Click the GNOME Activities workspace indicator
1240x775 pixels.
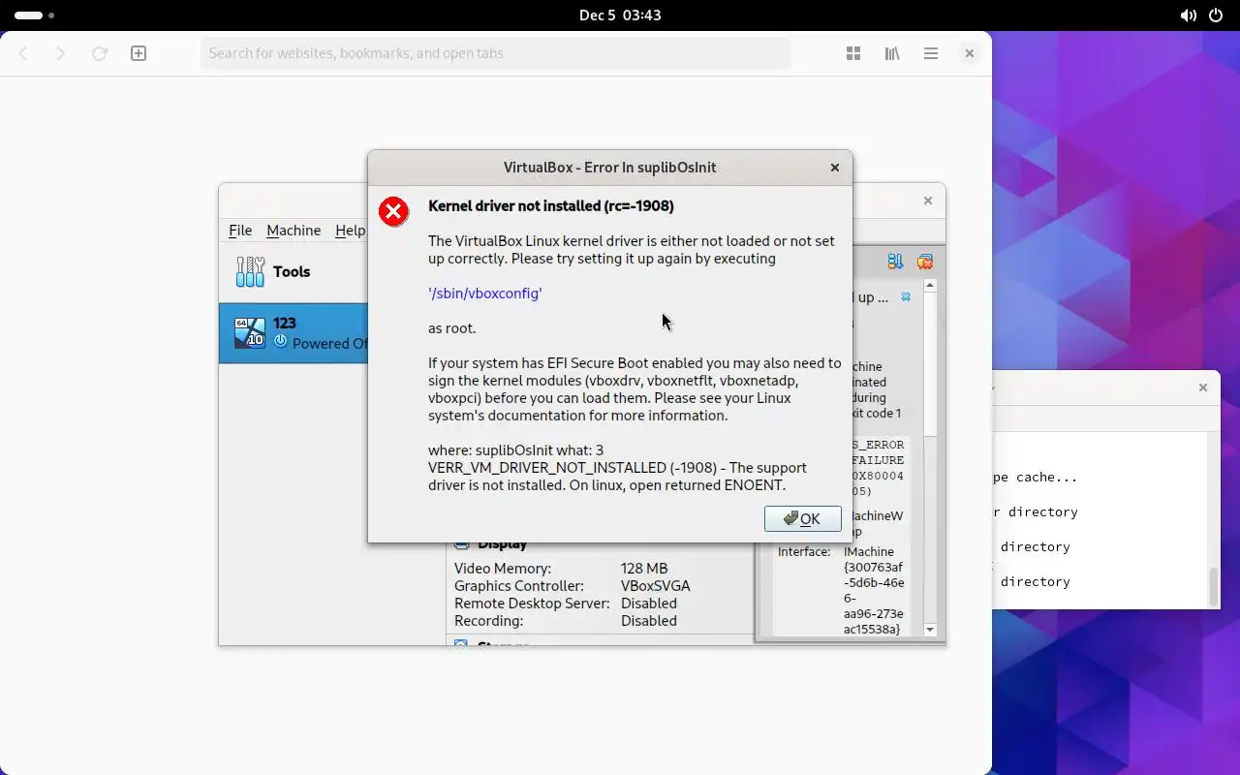(x=35, y=15)
